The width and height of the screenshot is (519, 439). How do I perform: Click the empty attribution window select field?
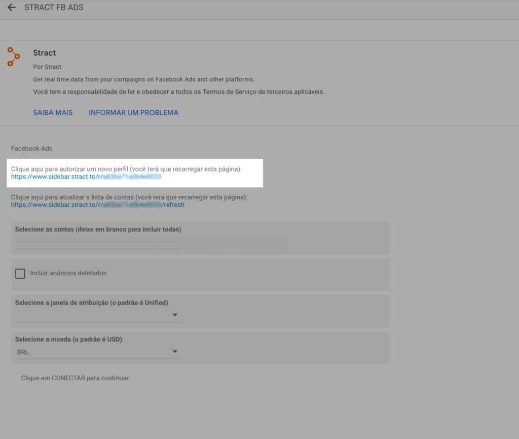(x=91, y=315)
